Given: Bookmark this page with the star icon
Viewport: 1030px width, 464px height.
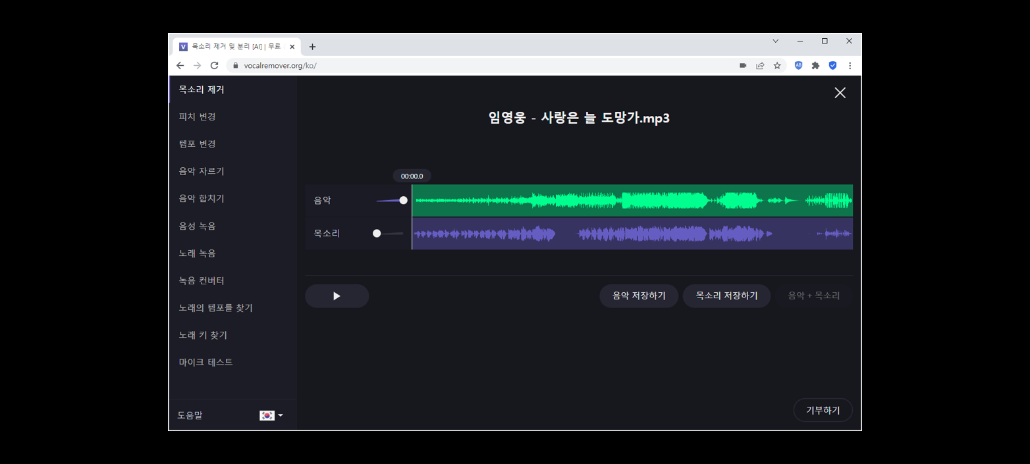Looking at the screenshot, I should pyautogui.click(x=777, y=66).
